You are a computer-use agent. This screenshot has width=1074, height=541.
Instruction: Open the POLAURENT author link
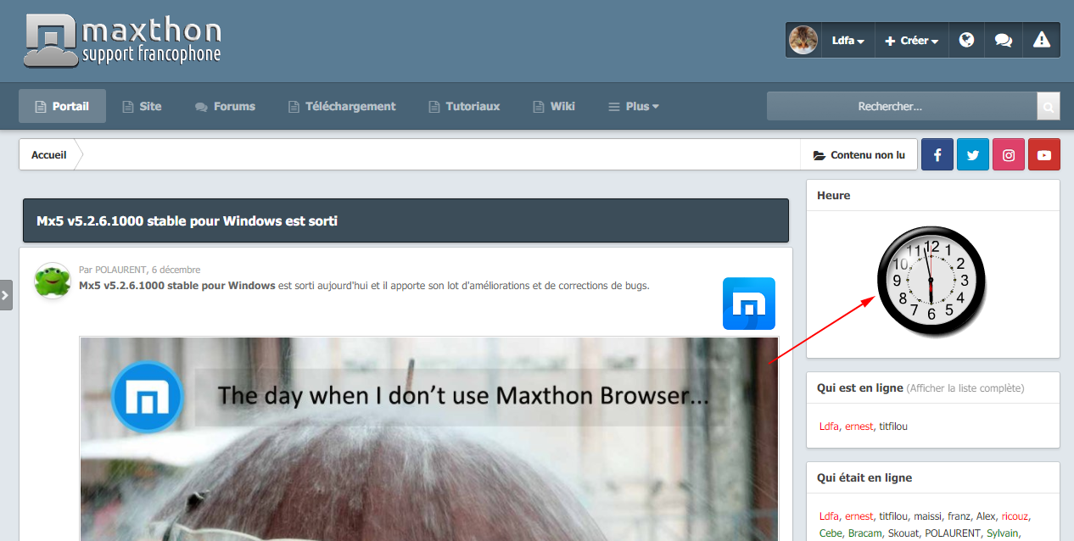(119, 270)
